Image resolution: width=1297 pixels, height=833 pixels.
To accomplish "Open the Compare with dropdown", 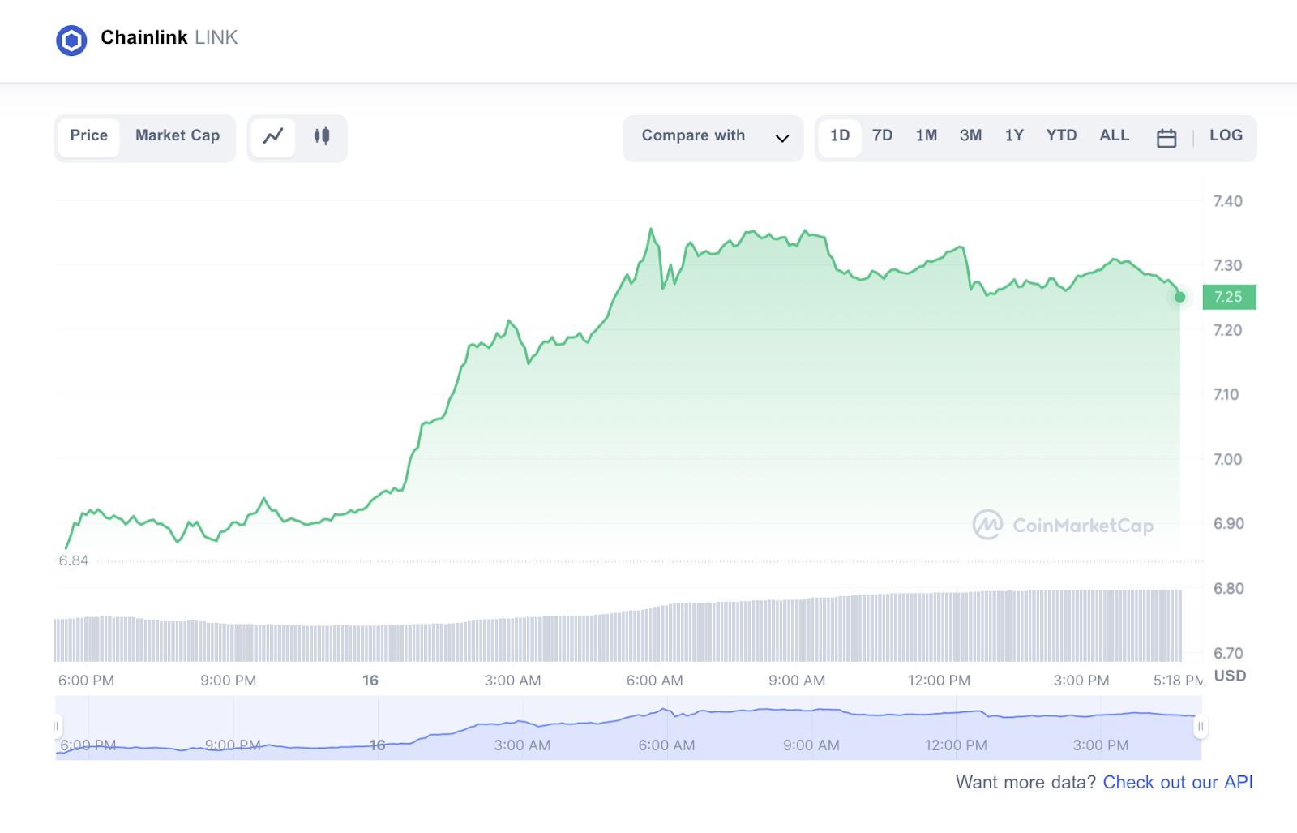I will tap(713, 138).
